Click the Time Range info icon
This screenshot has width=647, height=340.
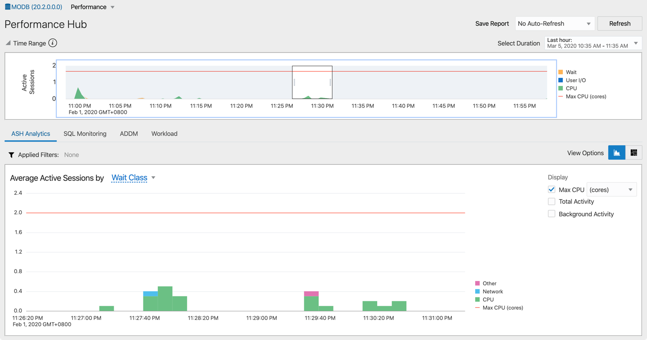53,43
